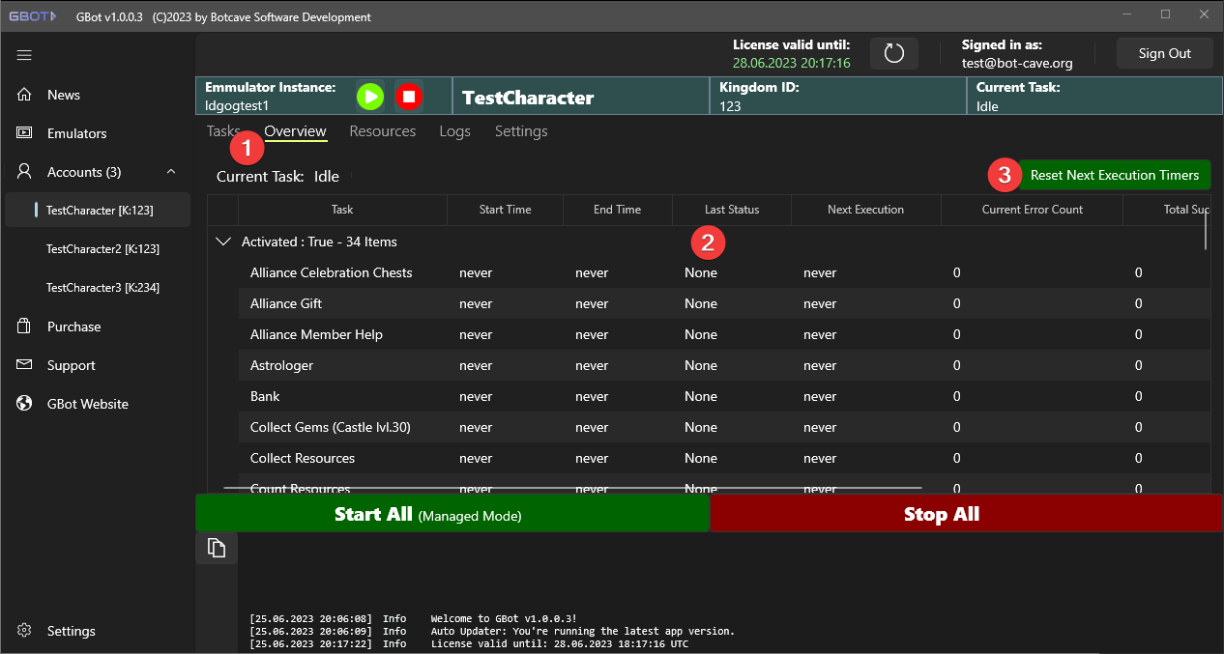The width and height of the screenshot is (1224, 654).
Task: Open Settings at the sidebar bottom
Action: (71, 631)
